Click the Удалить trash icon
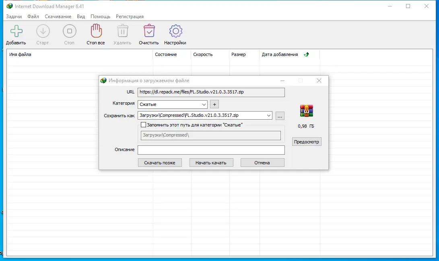Screen dimensions: 439x261 coord(123,31)
